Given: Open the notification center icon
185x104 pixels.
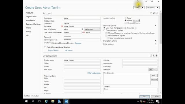Looking at the screenshot, I should 158,101.
